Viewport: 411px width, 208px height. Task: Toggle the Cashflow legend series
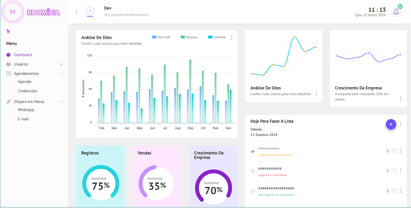pyautogui.click(x=217, y=37)
